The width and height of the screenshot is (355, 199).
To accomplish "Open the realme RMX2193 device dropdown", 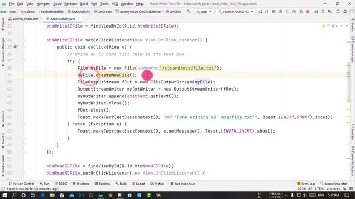I will [236, 11].
